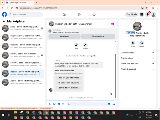
Task: Open the account profile avatar menu
Action: coord(154,14)
